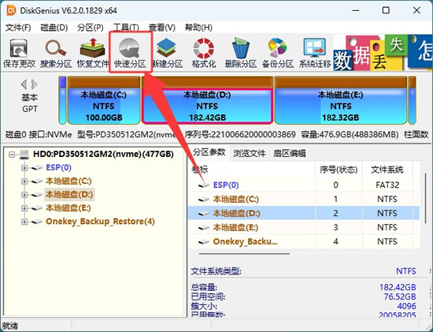Maximize the DiskGenius window

[x=386, y=10]
